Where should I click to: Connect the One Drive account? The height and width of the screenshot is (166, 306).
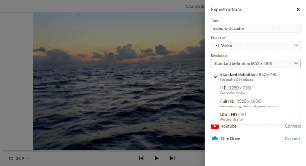tap(293, 138)
